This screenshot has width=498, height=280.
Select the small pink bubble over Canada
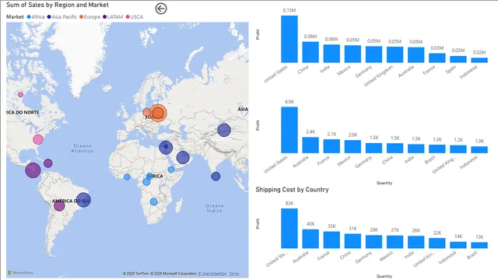point(20,95)
